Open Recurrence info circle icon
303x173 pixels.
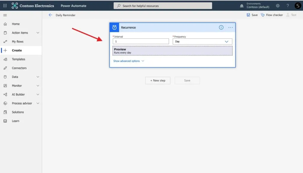tap(221, 27)
